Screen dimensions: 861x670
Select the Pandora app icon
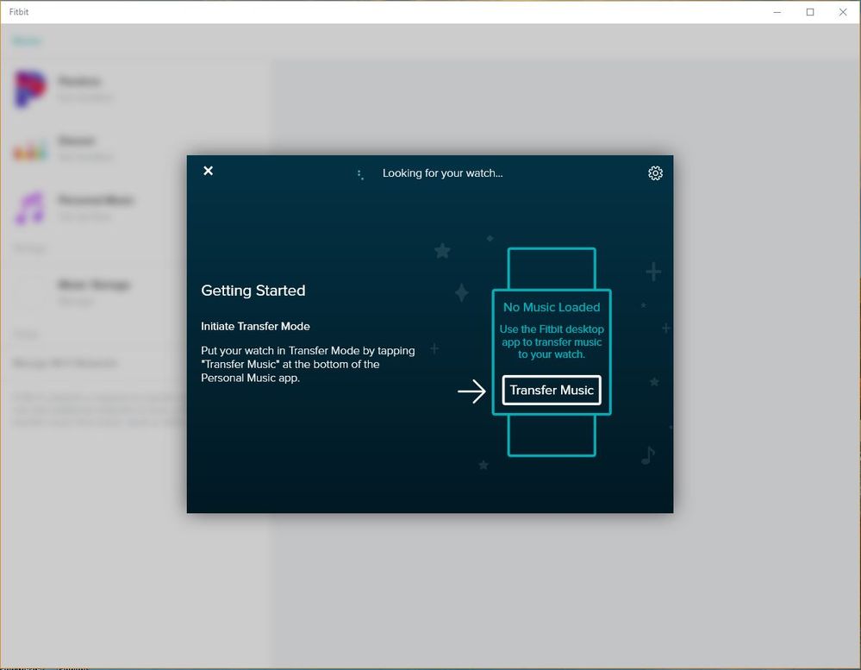(29, 89)
